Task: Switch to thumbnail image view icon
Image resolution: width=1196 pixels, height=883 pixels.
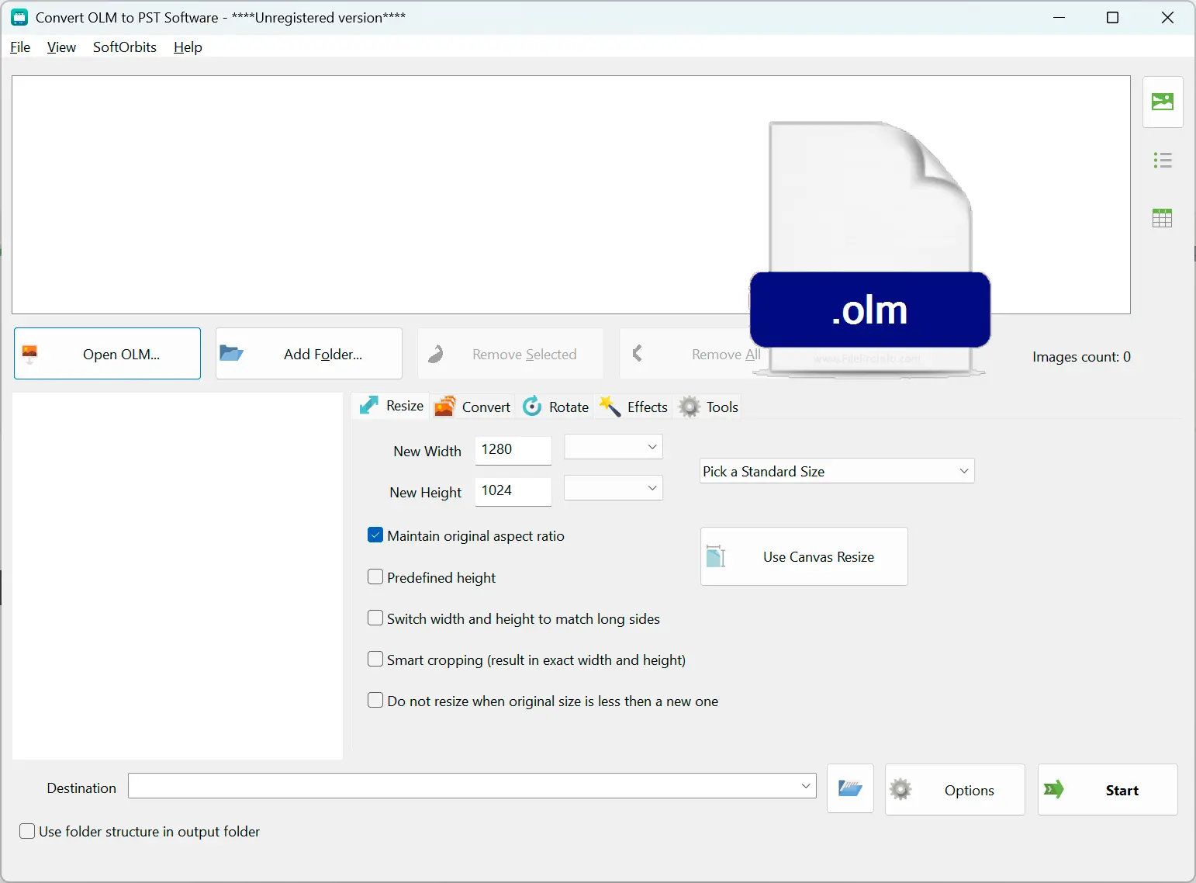Action: tap(1162, 102)
